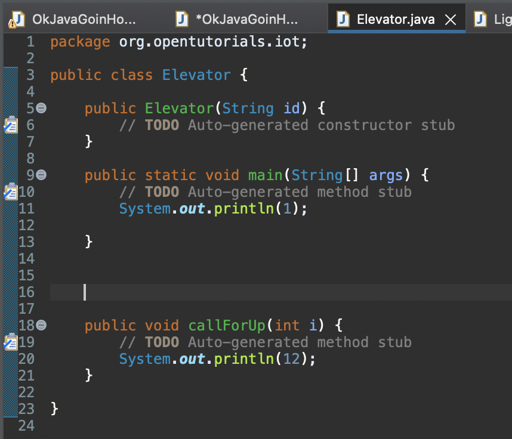Click the warning Java icon on first tab
The height and width of the screenshot is (439, 512).
16,20
